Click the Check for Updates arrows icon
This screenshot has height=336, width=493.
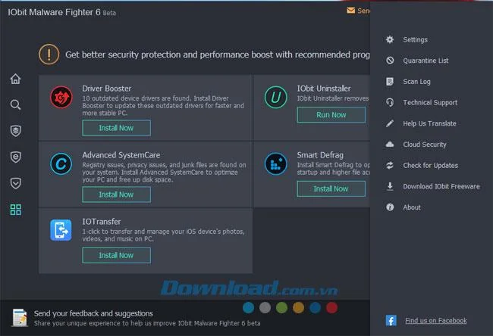390,165
